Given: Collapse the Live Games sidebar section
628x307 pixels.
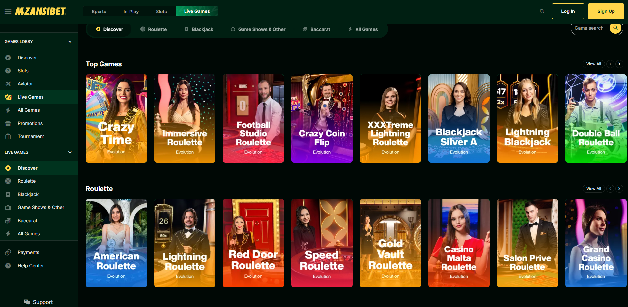Looking at the screenshot, I should click(x=70, y=152).
